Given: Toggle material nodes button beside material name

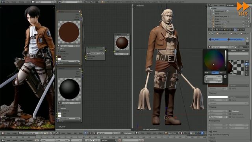Looking at the screenshot, I should (236, 47).
